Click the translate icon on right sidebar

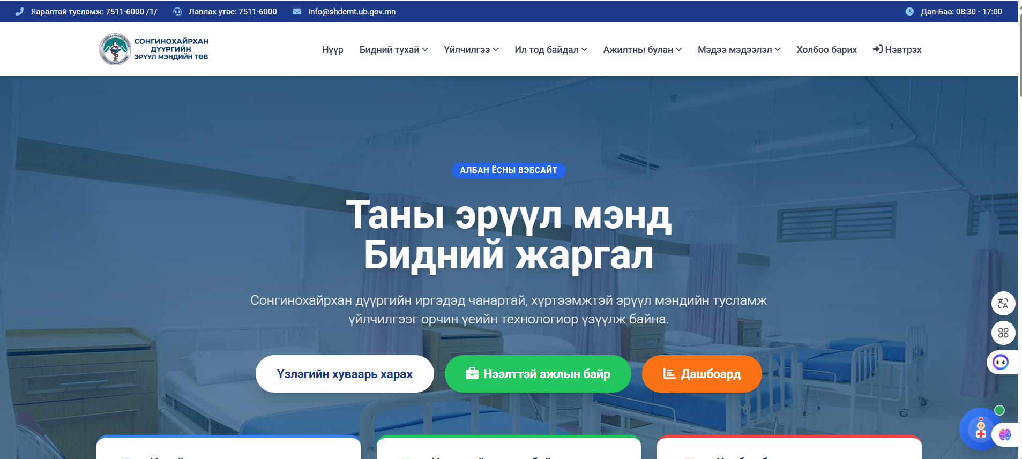coord(1003,304)
